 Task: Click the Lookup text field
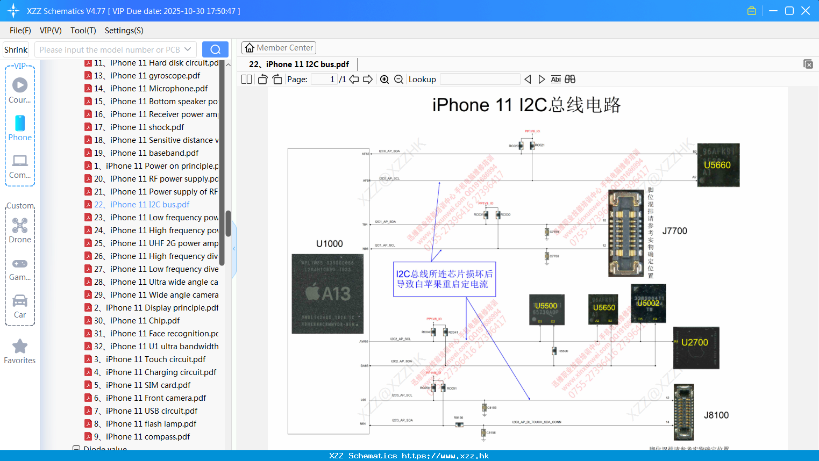(x=480, y=80)
